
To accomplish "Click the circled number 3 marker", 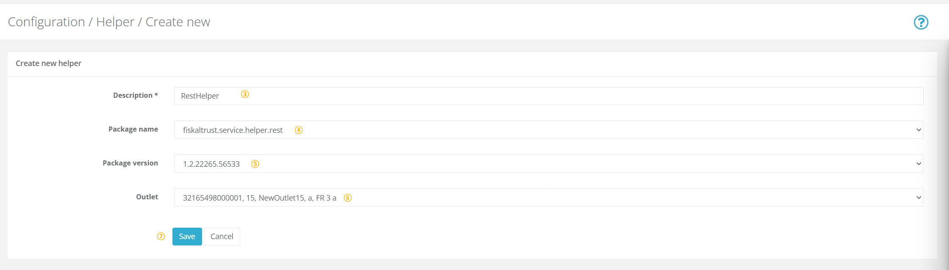I will (245, 94).
